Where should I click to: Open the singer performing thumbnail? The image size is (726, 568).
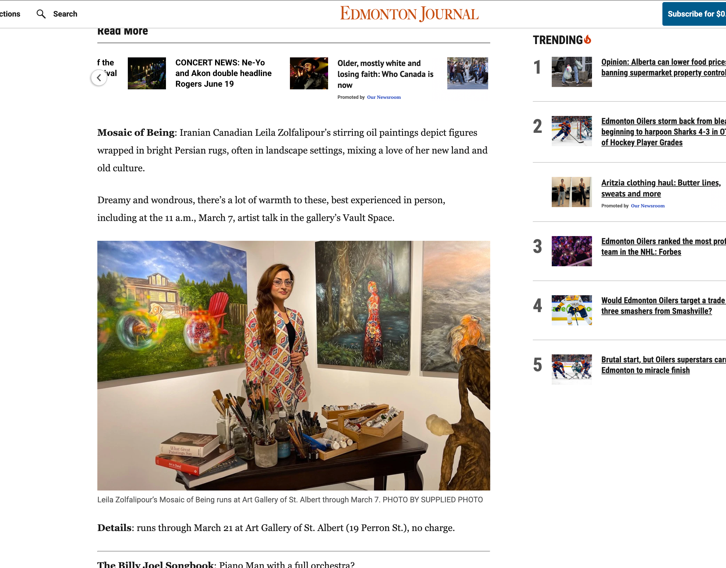309,73
